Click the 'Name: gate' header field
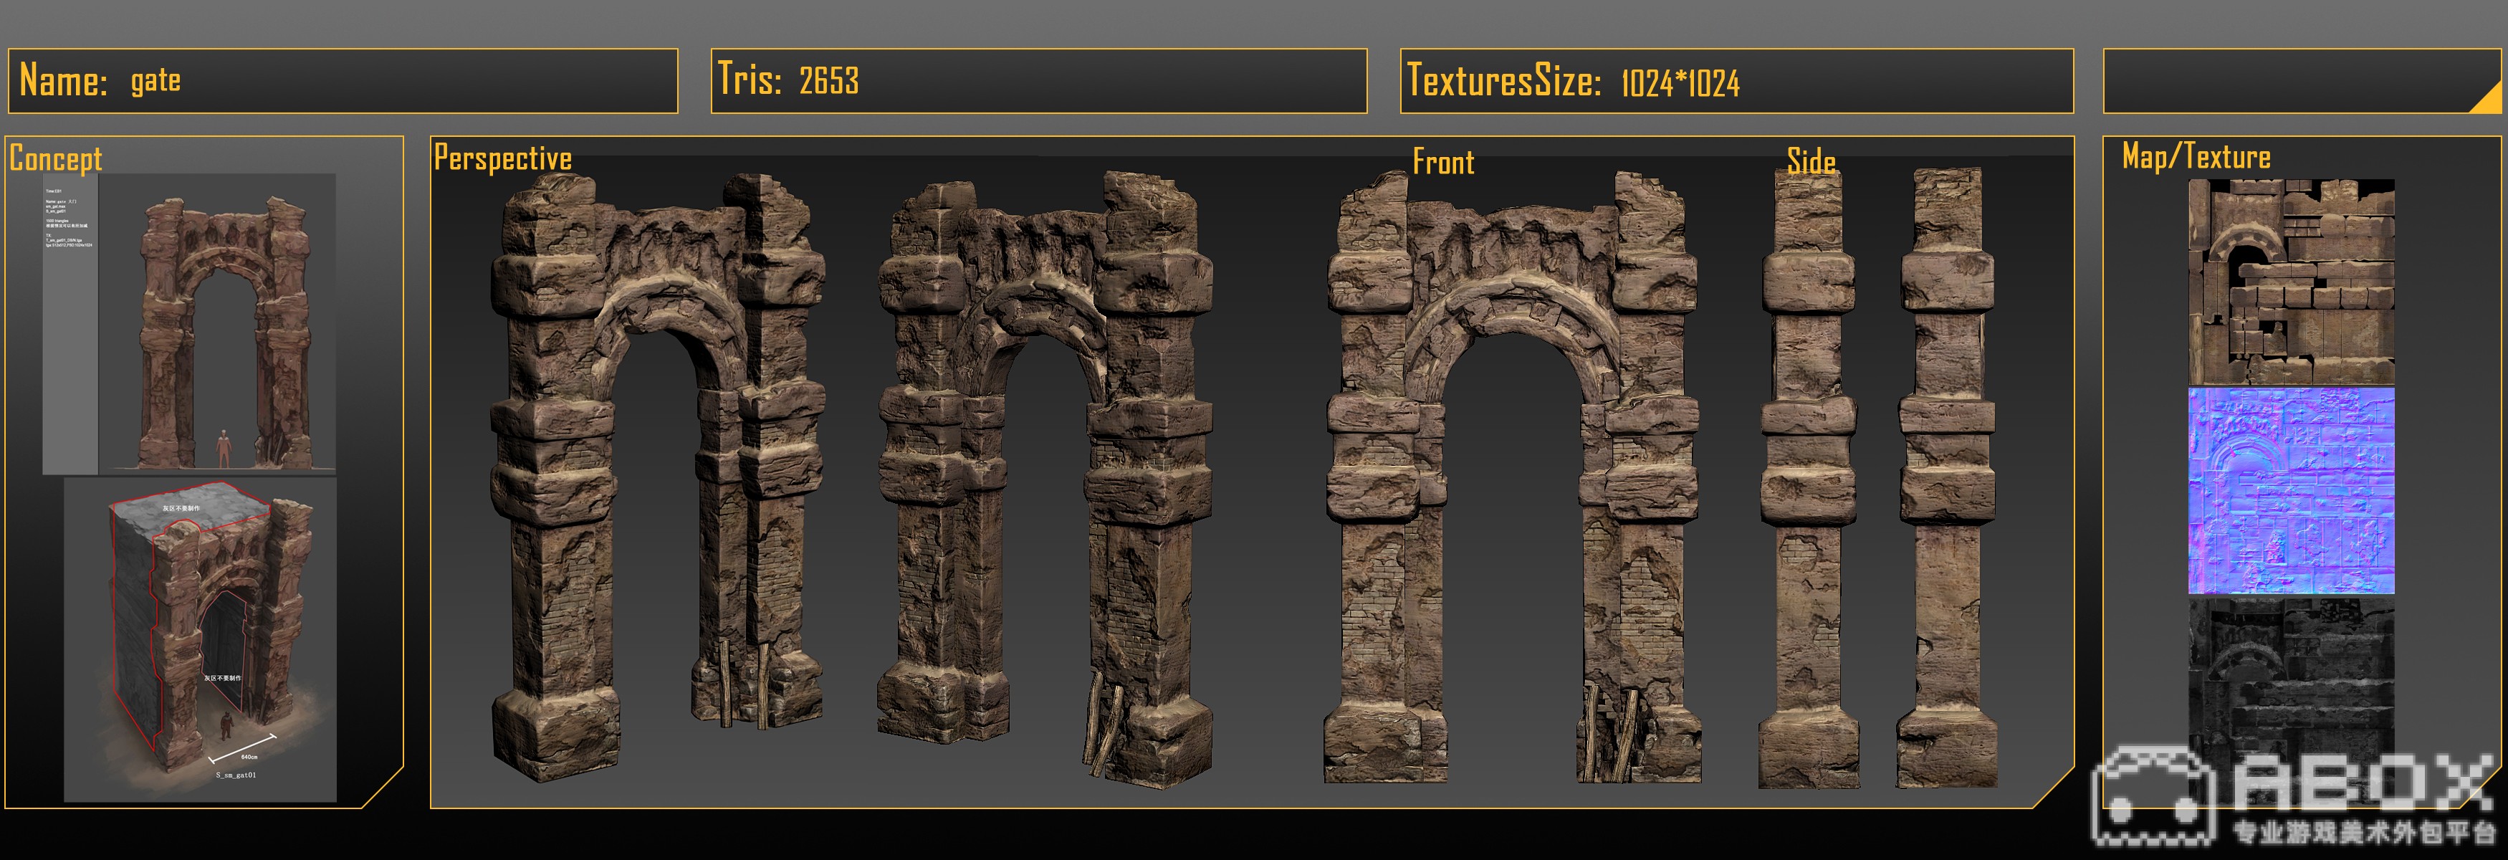 (x=343, y=81)
